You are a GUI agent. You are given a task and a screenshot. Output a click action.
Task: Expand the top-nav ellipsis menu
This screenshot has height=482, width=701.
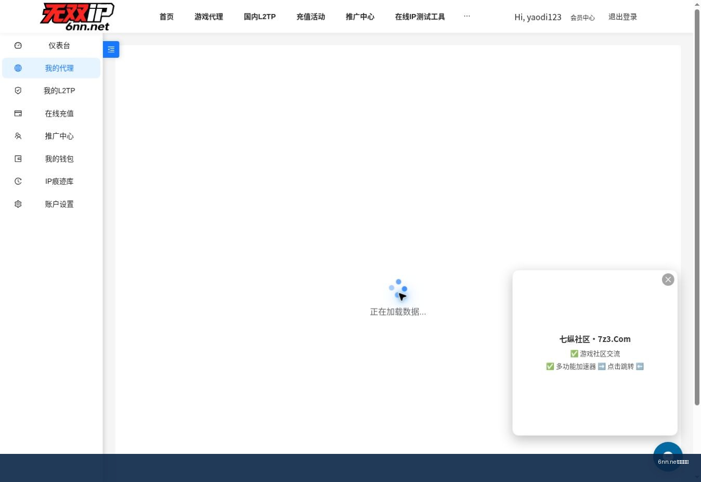(467, 16)
